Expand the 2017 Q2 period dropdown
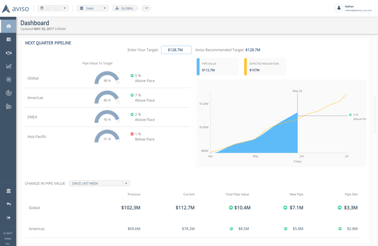 coord(65,8)
